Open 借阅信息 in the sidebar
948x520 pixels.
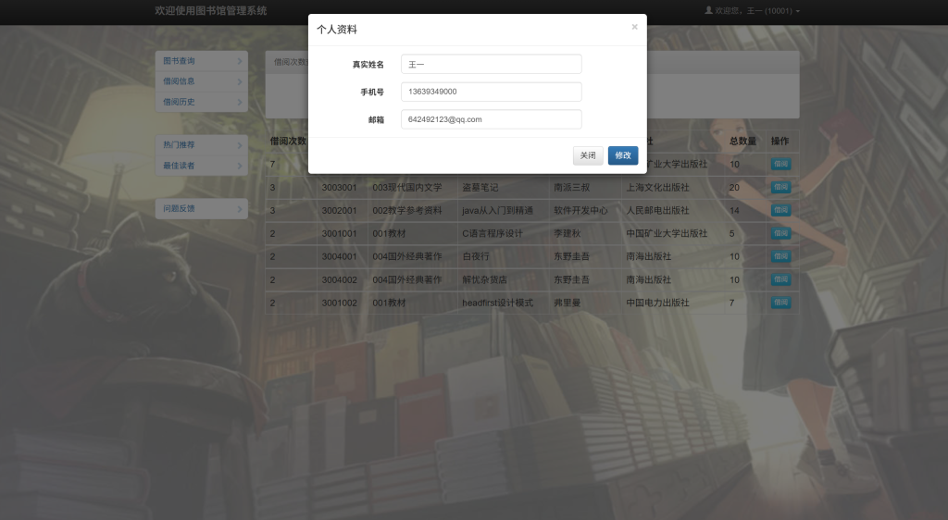[x=201, y=81]
